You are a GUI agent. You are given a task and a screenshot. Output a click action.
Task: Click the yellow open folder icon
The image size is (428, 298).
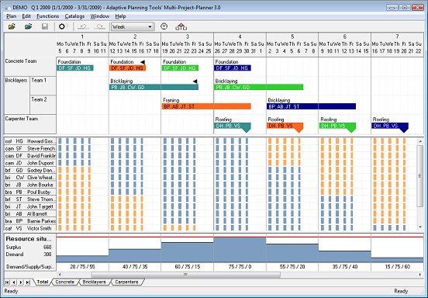point(12,26)
